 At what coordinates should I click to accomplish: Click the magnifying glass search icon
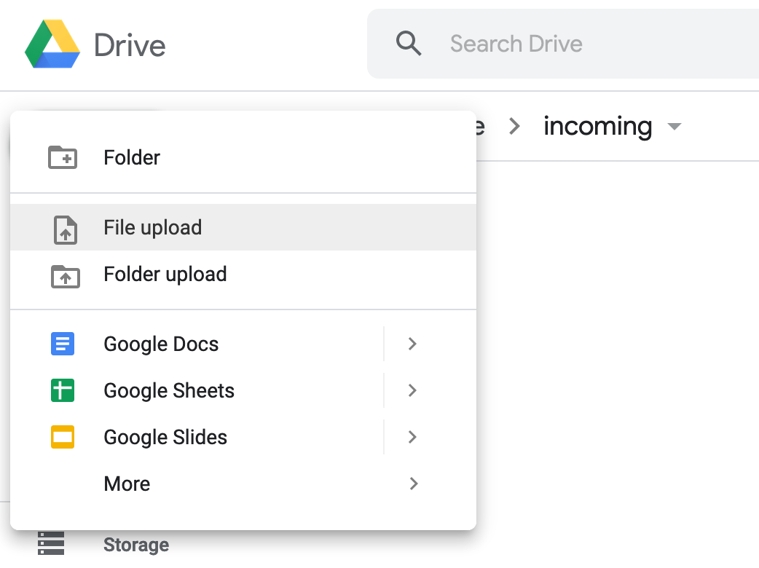pyautogui.click(x=409, y=44)
